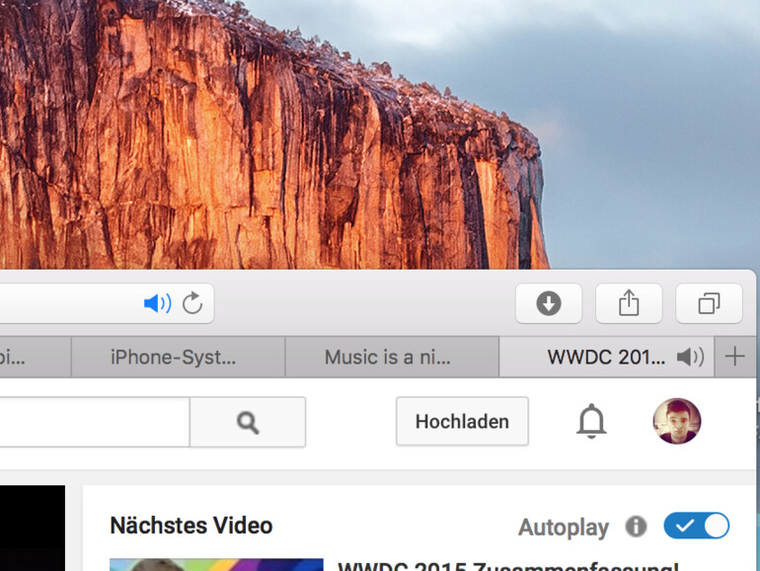
Task: Open the Share menu in Safari toolbar
Action: coord(629,303)
